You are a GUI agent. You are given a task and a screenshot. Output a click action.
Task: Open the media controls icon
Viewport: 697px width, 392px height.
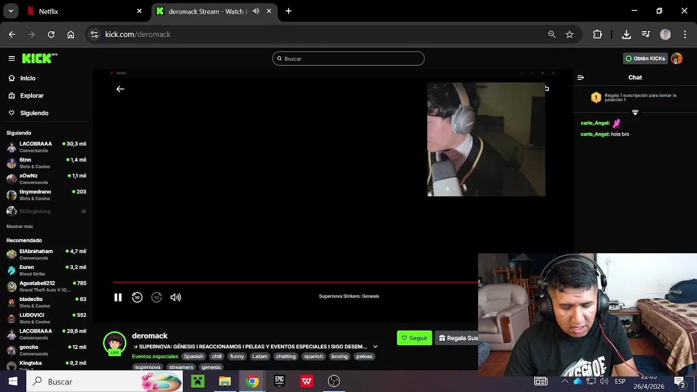point(646,34)
